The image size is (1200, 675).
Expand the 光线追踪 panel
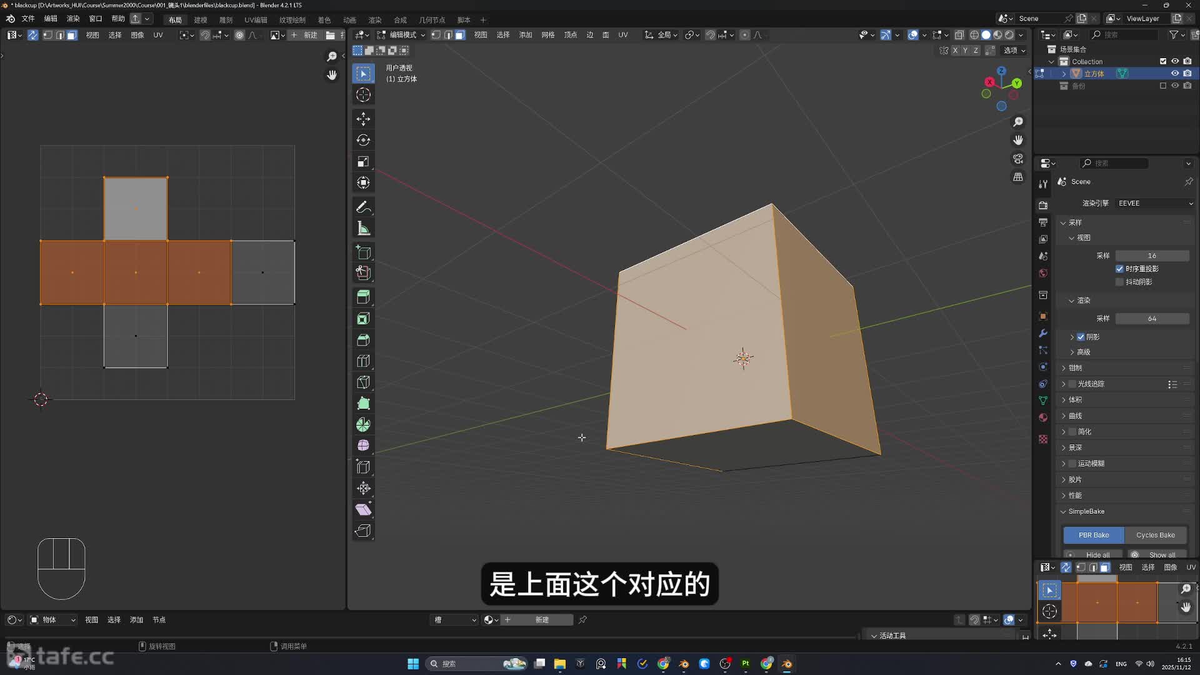coord(1064,384)
